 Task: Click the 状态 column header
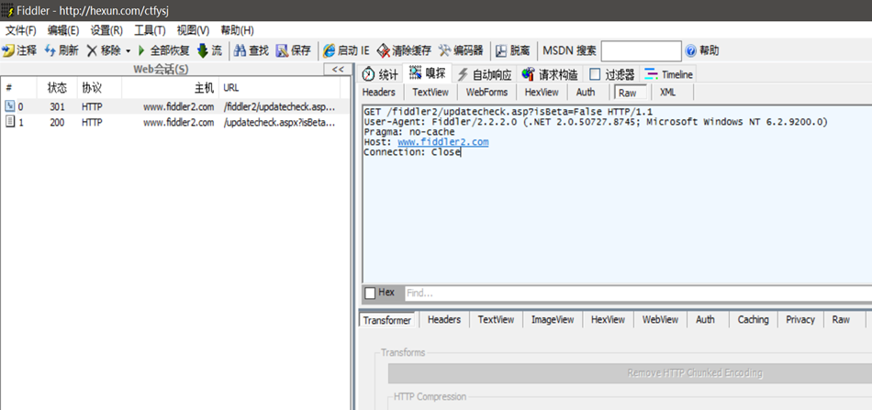(57, 88)
